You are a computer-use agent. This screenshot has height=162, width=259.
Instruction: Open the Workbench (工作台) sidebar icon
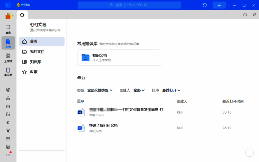pyautogui.click(x=8, y=58)
